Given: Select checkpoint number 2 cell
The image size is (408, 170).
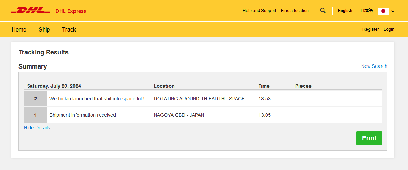Looking at the screenshot, I should (x=35, y=99).
